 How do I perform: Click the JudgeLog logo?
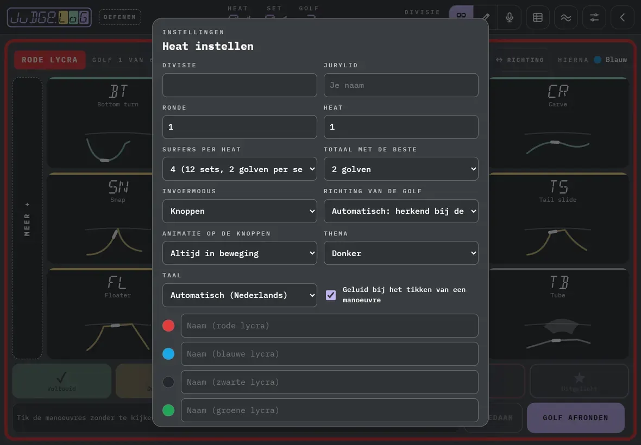(49, 17)
